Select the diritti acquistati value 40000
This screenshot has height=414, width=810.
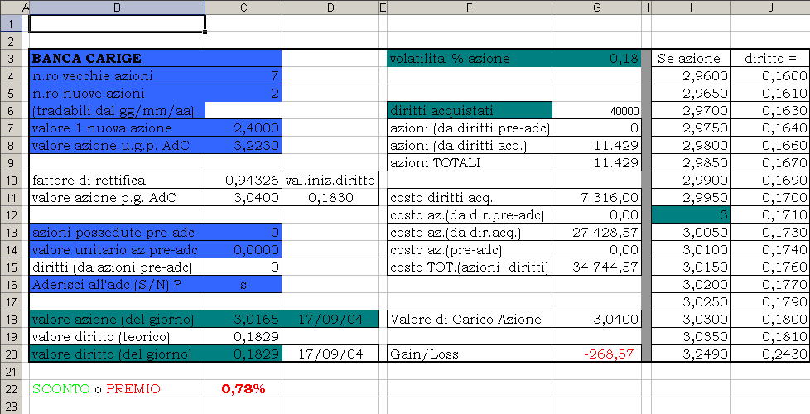[x=597, y=111]
